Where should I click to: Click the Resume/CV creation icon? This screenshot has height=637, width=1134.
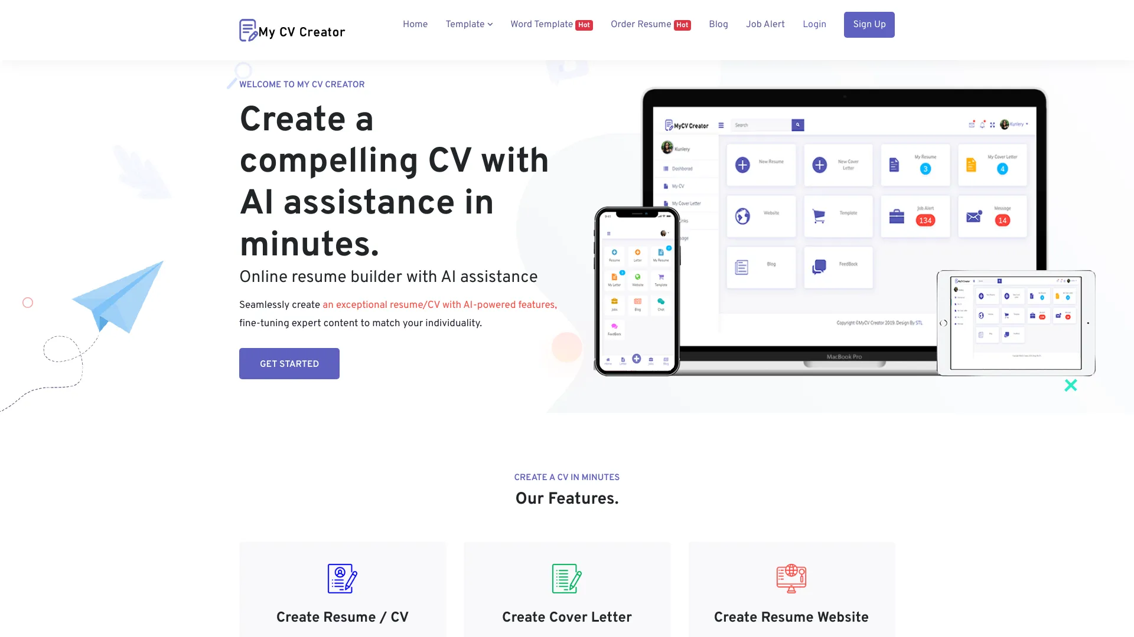343,578
